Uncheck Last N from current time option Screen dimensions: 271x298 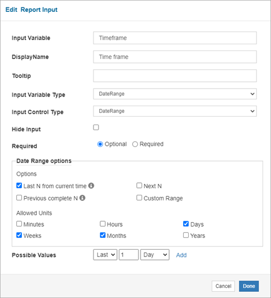[x=19, y=186]
